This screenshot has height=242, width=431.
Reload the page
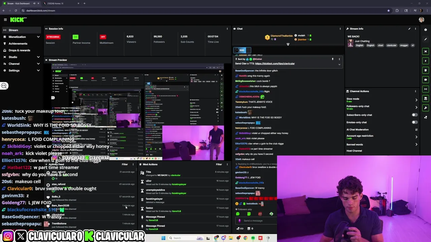tap(15, 10)
